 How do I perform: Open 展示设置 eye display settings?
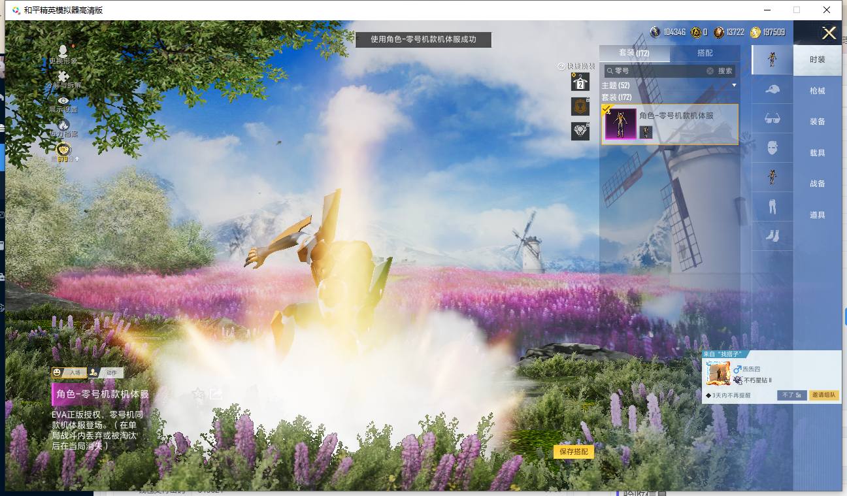63,101
